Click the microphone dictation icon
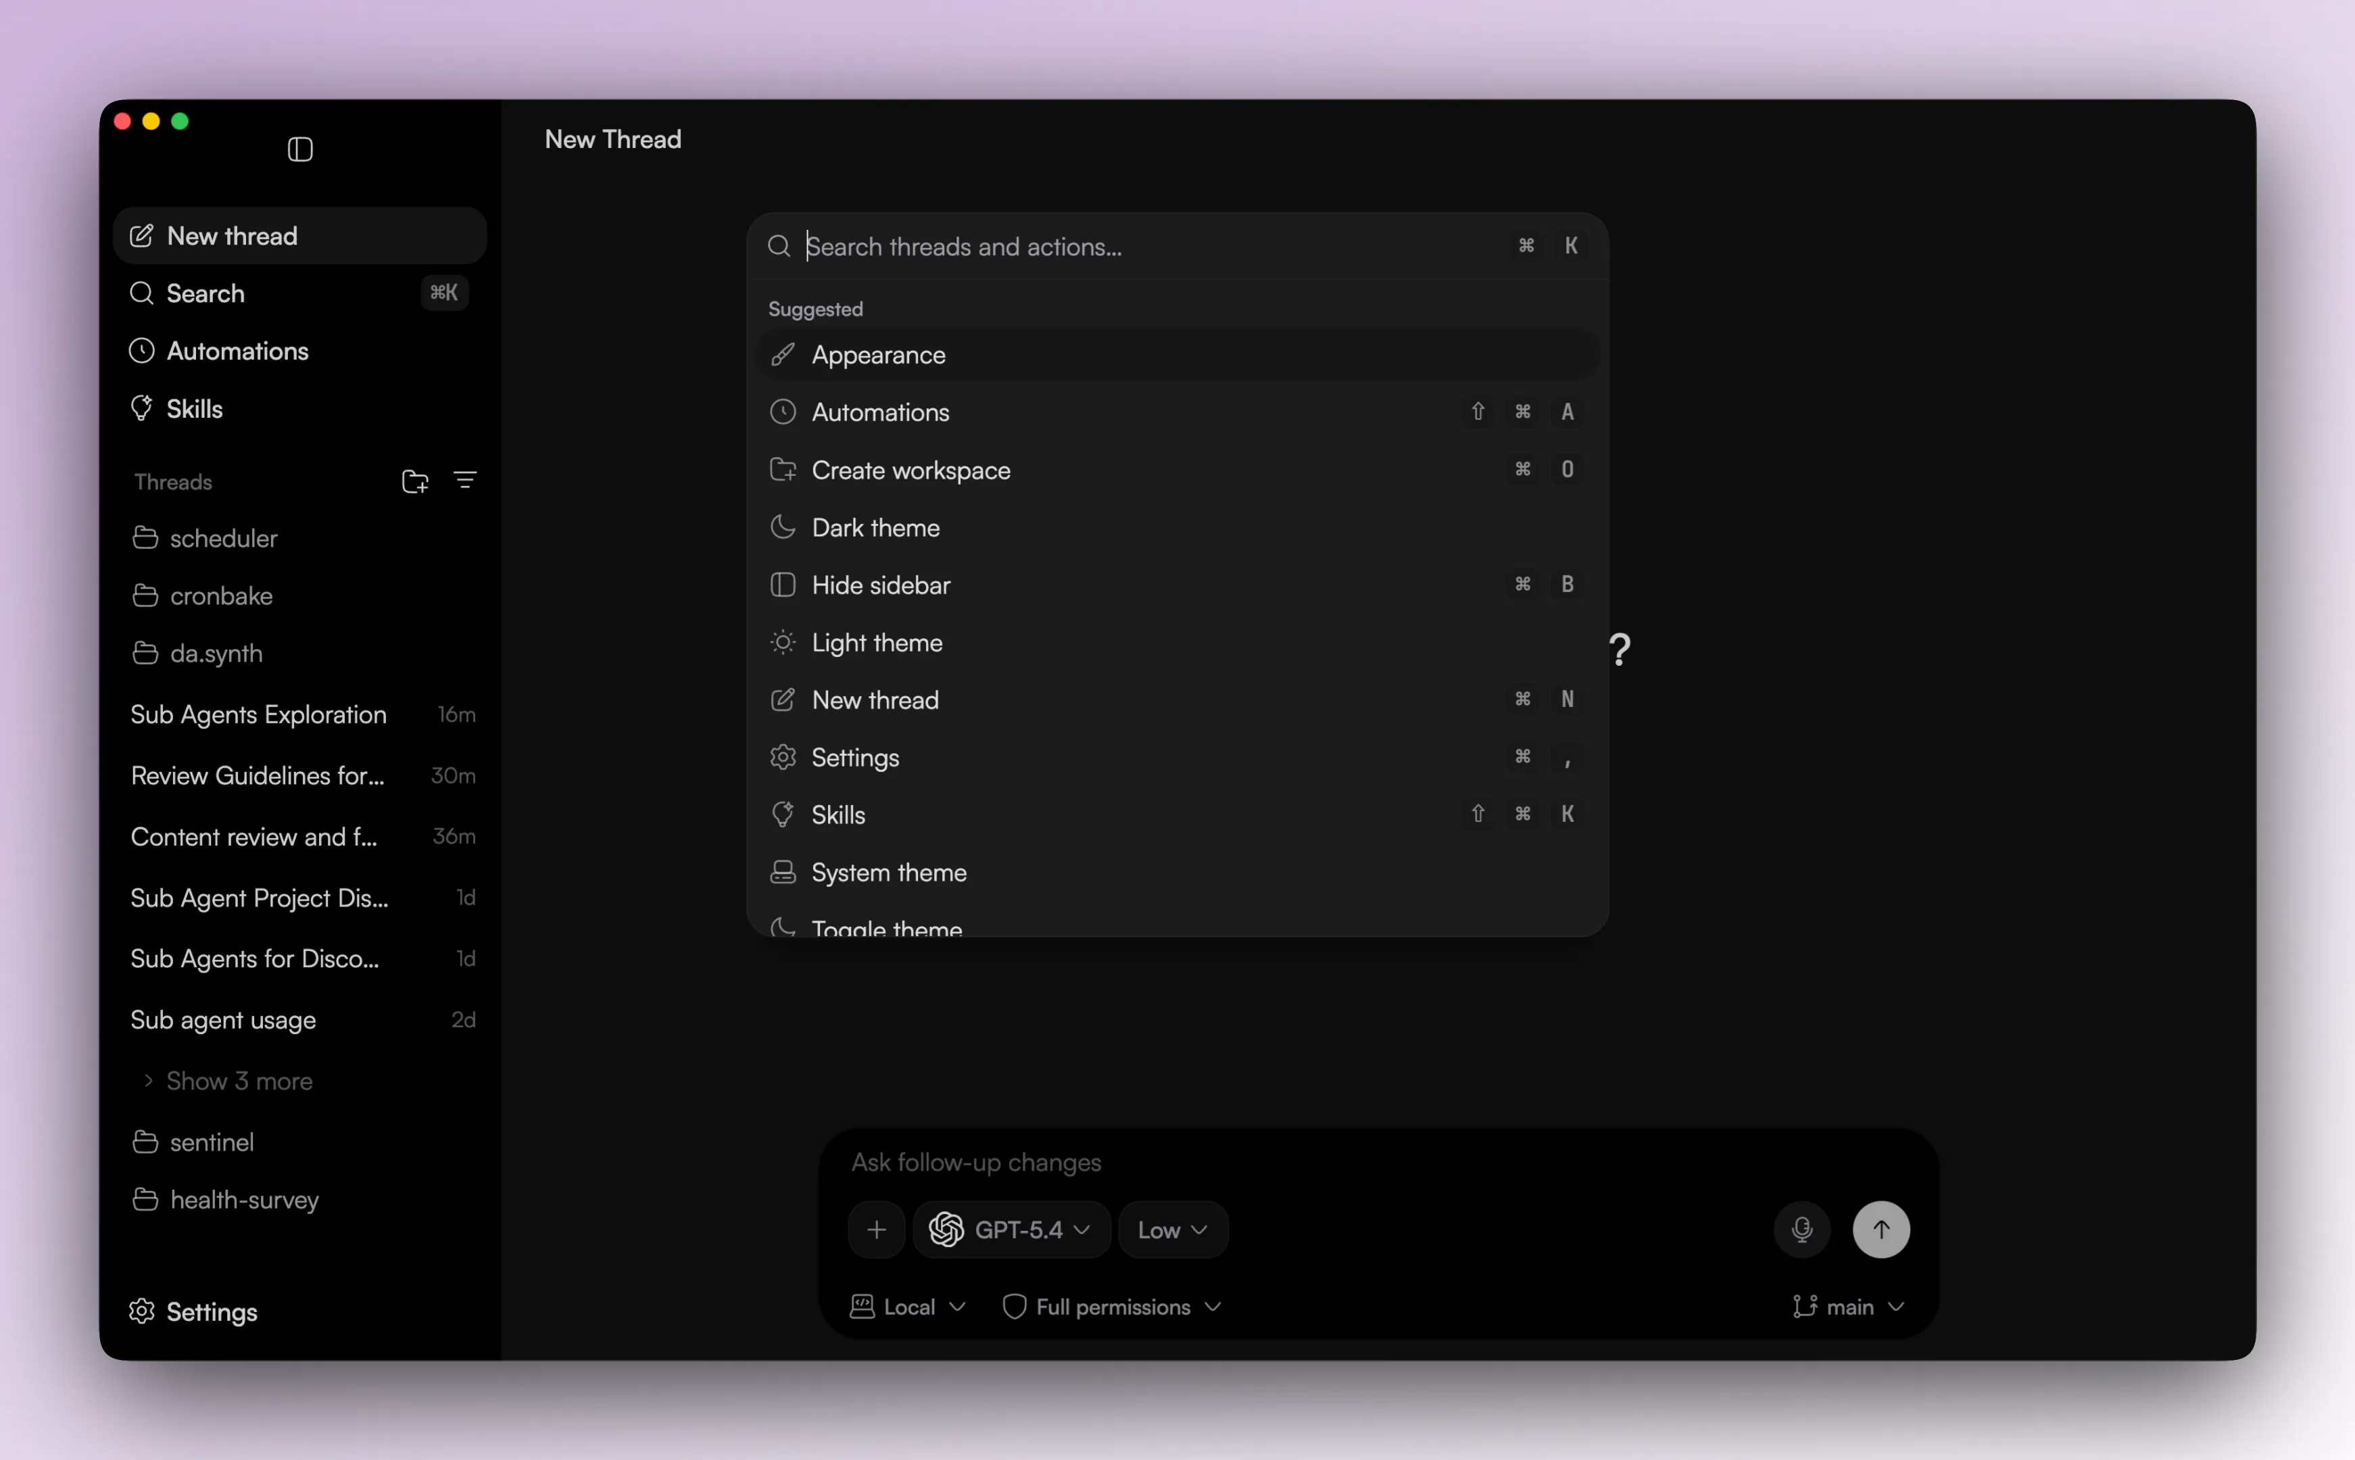This screenshot has height=1460, width=2355. click(1801, 1230)
